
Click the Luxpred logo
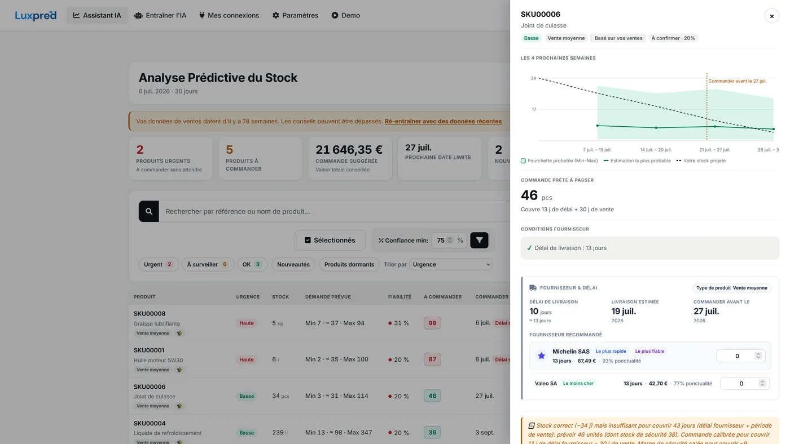click(x=36, y=15)
